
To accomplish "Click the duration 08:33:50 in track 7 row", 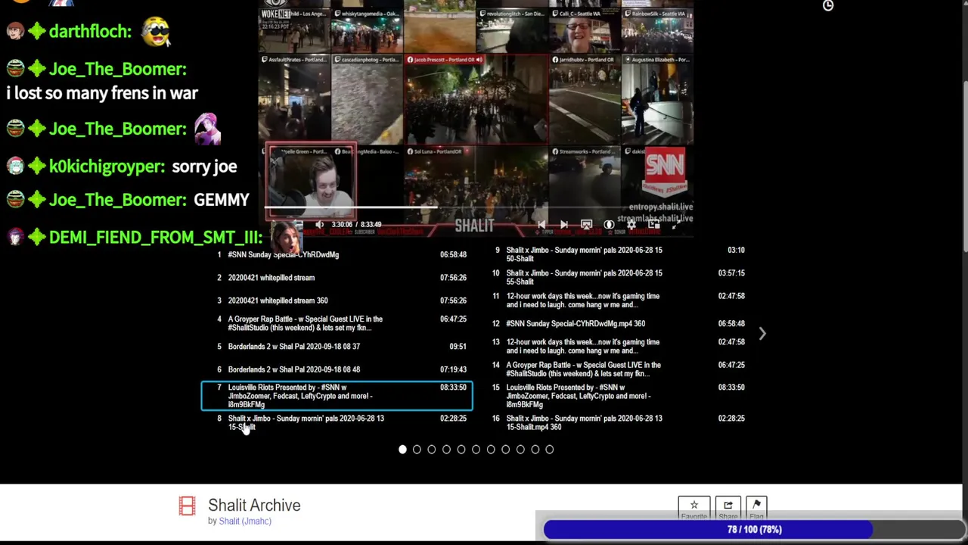I will 453,388.
